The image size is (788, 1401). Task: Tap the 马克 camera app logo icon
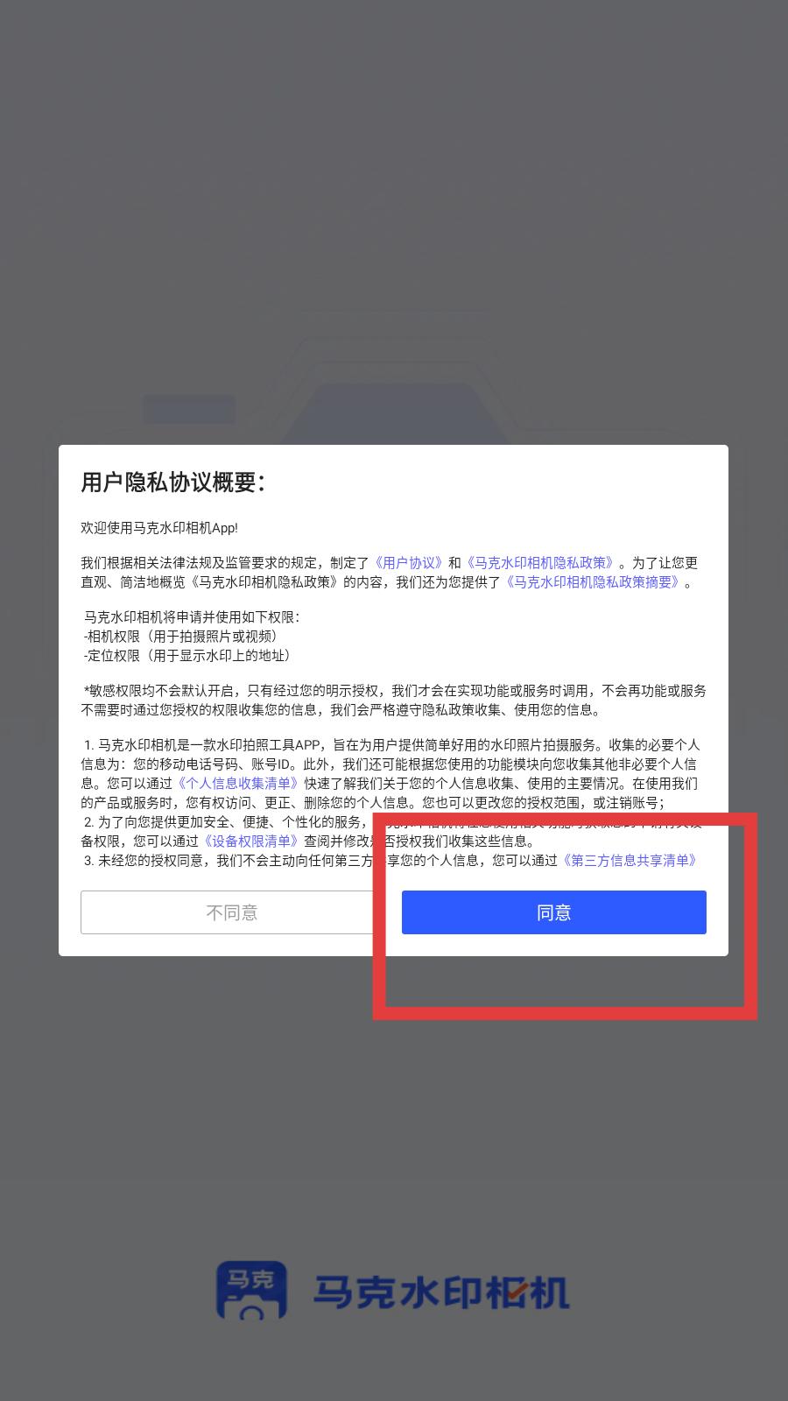click(251, 1291)
